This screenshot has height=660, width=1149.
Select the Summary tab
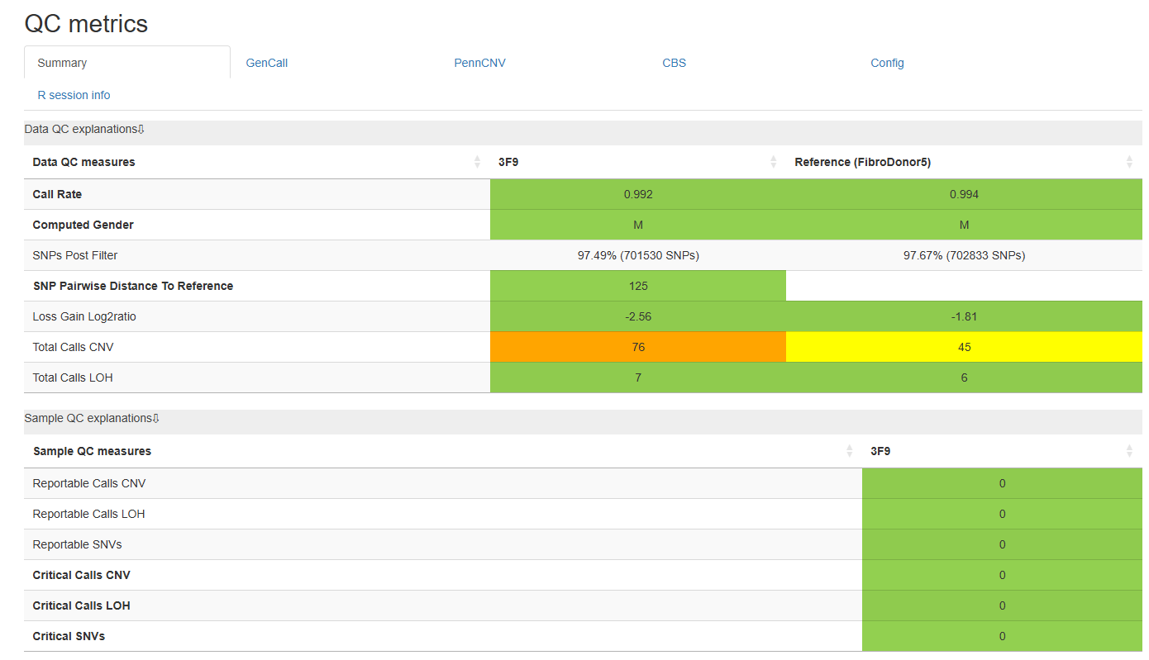pos(62,63)
